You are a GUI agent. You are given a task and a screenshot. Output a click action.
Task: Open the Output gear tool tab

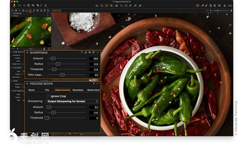[x=45, y=11]
